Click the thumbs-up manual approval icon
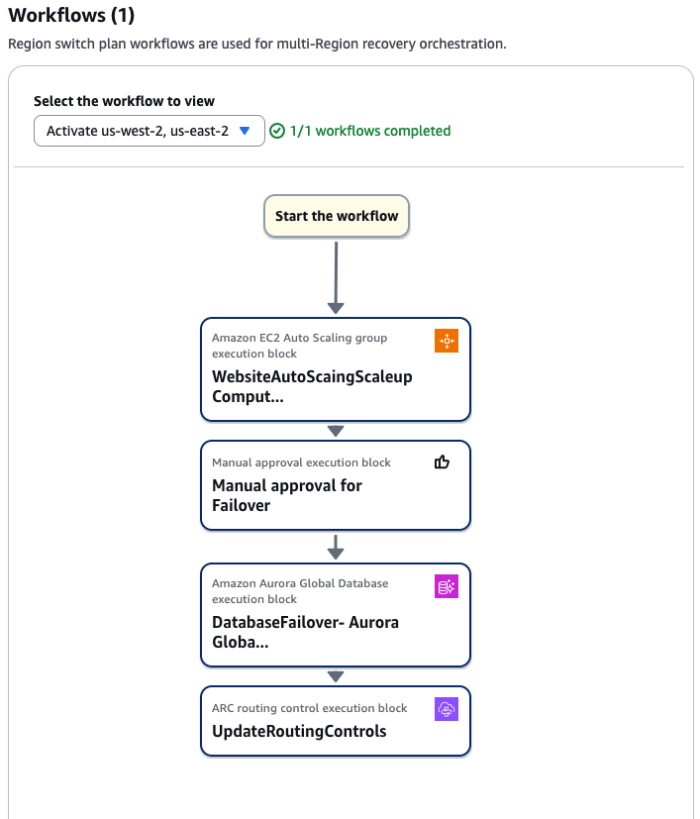The image size is (700, 819). (443, 462)
